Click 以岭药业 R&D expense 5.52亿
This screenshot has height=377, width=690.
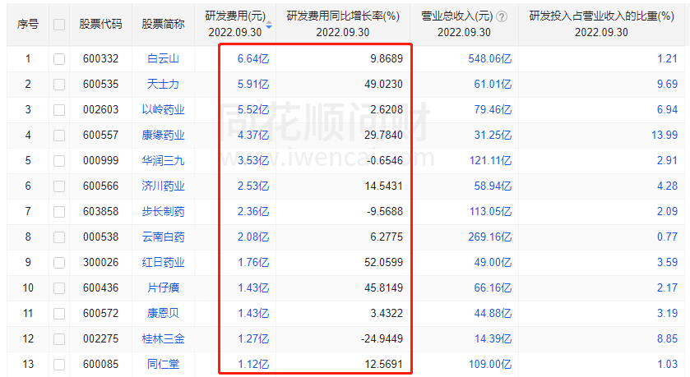(x=253, y=110)
